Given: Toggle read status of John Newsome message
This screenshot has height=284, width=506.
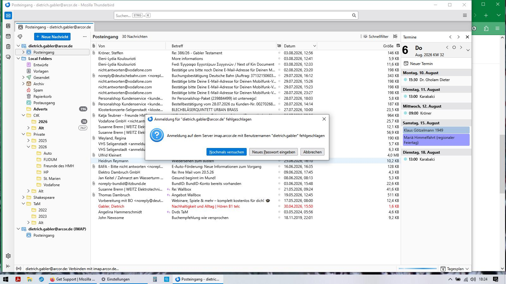Looking at the screenshot, I should 279,218.
